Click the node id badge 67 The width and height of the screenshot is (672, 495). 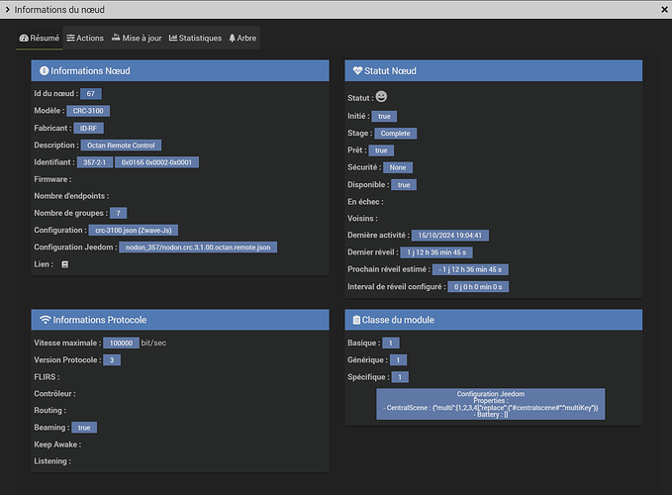(90, 94)
